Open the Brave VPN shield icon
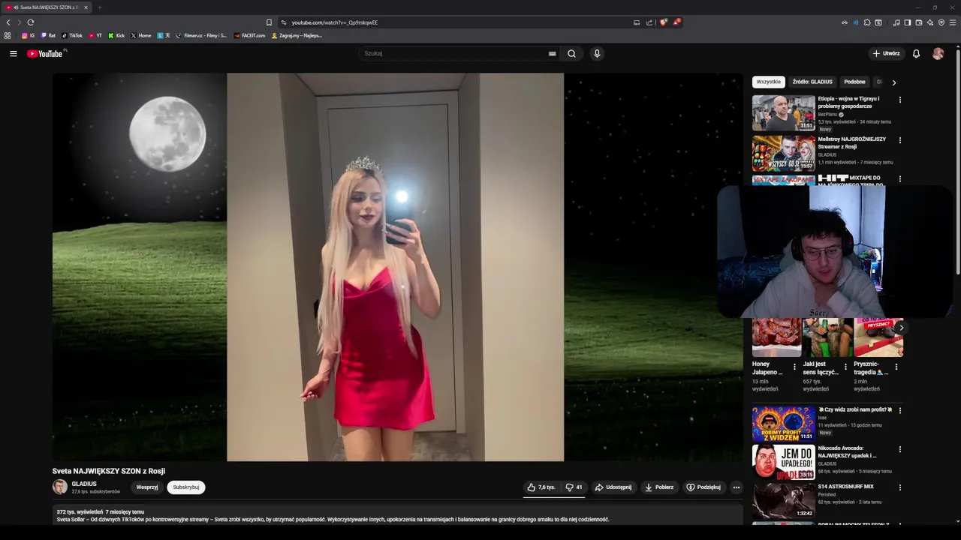 [x=941, y=22]
